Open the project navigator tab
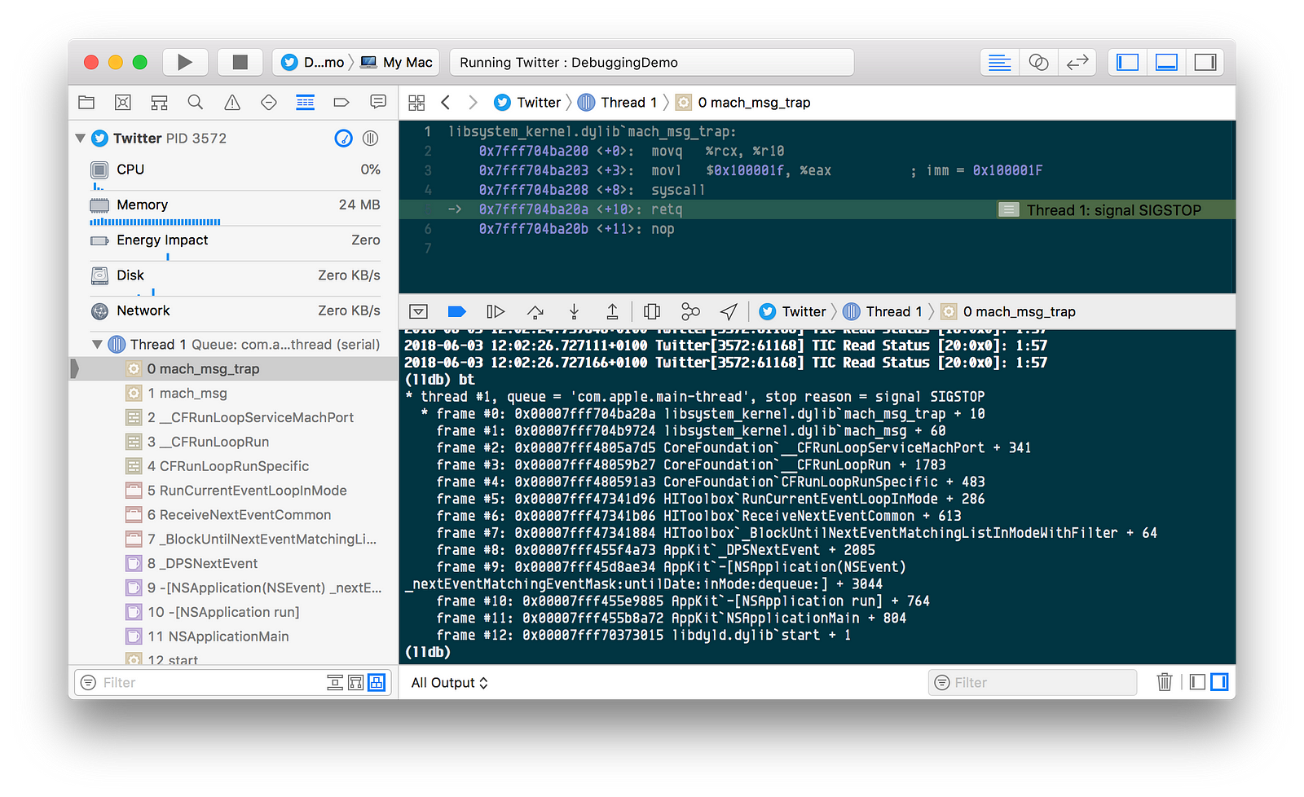This screenshot has height=797, width=1304. [x=86, y=102]
